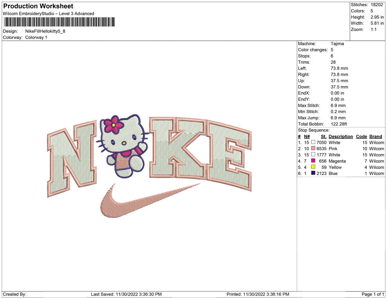This screenshot has height=298, width=387.
Task: Click the pink swatch for thread 6535
Action: (x=313, y=148)
